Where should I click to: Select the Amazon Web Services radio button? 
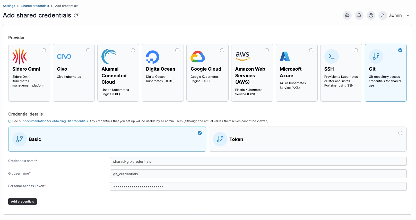point(267,50)
